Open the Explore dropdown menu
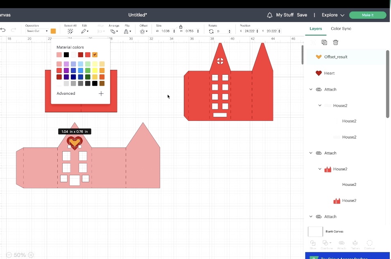The height and width of the screenshot is (259, 391). tap(332, 15)
